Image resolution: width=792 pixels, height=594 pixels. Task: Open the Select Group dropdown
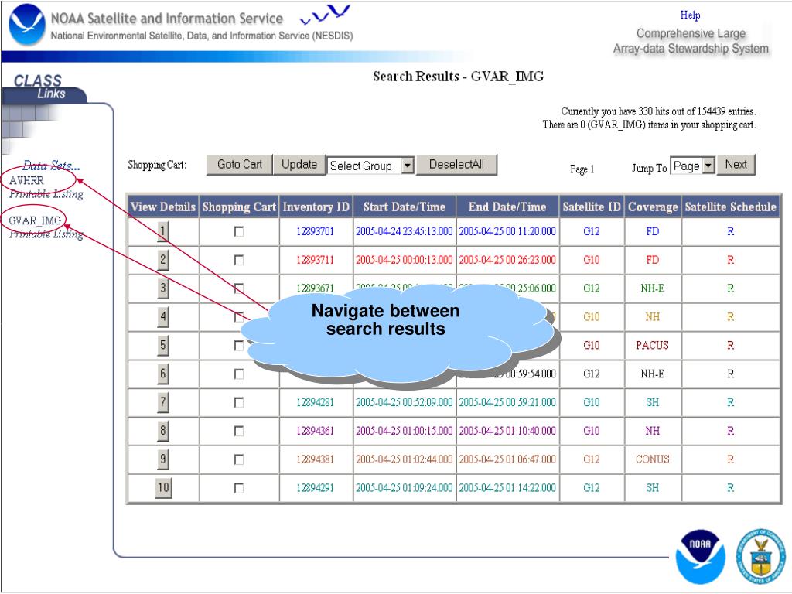[x=370, y=166]
